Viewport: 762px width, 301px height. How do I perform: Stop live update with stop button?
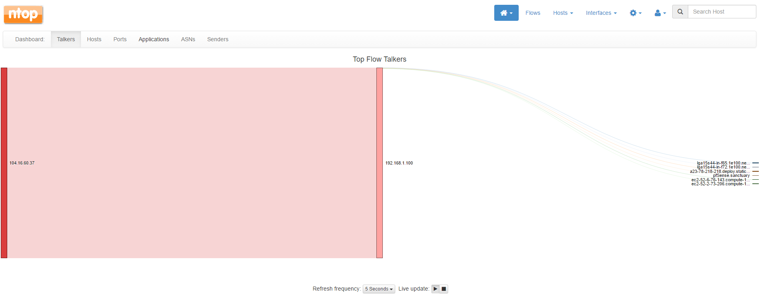coord(444,289)
